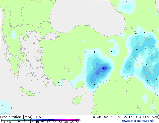Image resolution: width=159 pixels, height=123 pixels.
Task: Click the 'Tu 05-05-2026 12..15 UTC' timestamp
Action: pos(116,117)
